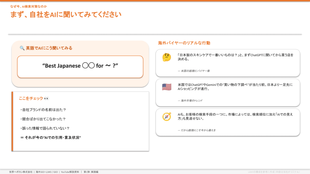Click the line 自社ブランドの名前は出た？
This screenshot has width=310, height=174.
click(43, 110)
